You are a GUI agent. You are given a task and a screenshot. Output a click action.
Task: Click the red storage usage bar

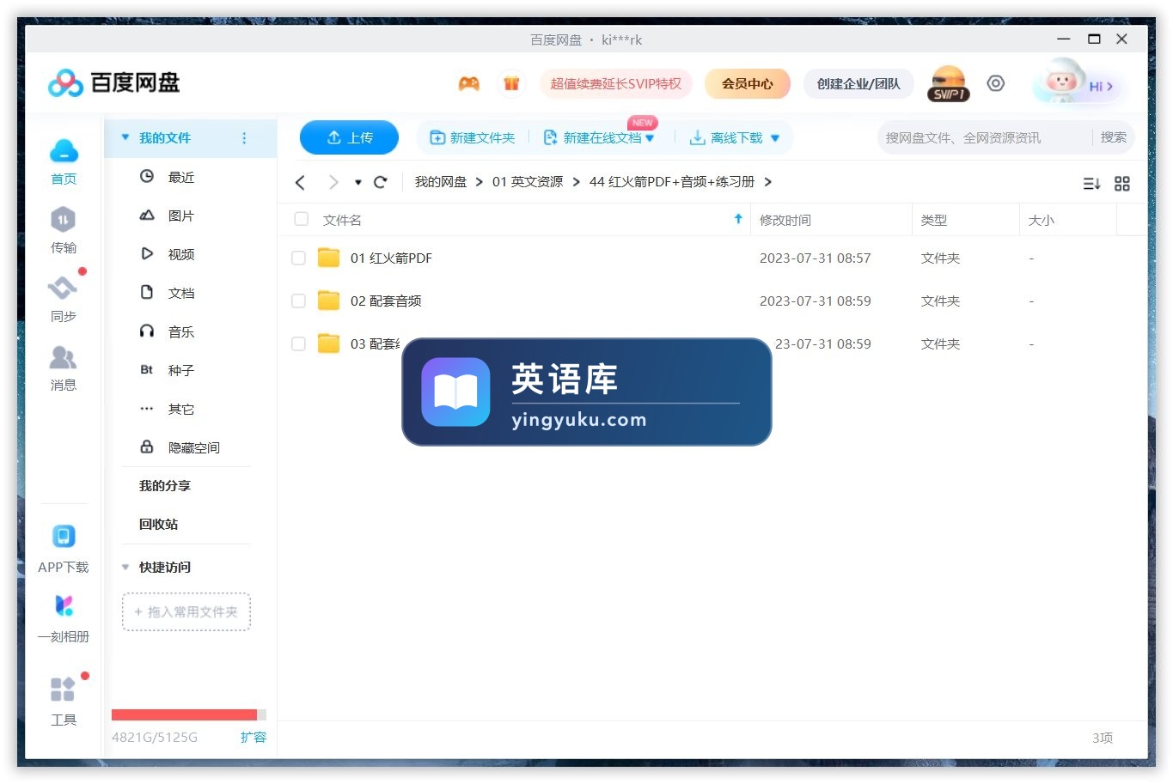tap(184, 714)
